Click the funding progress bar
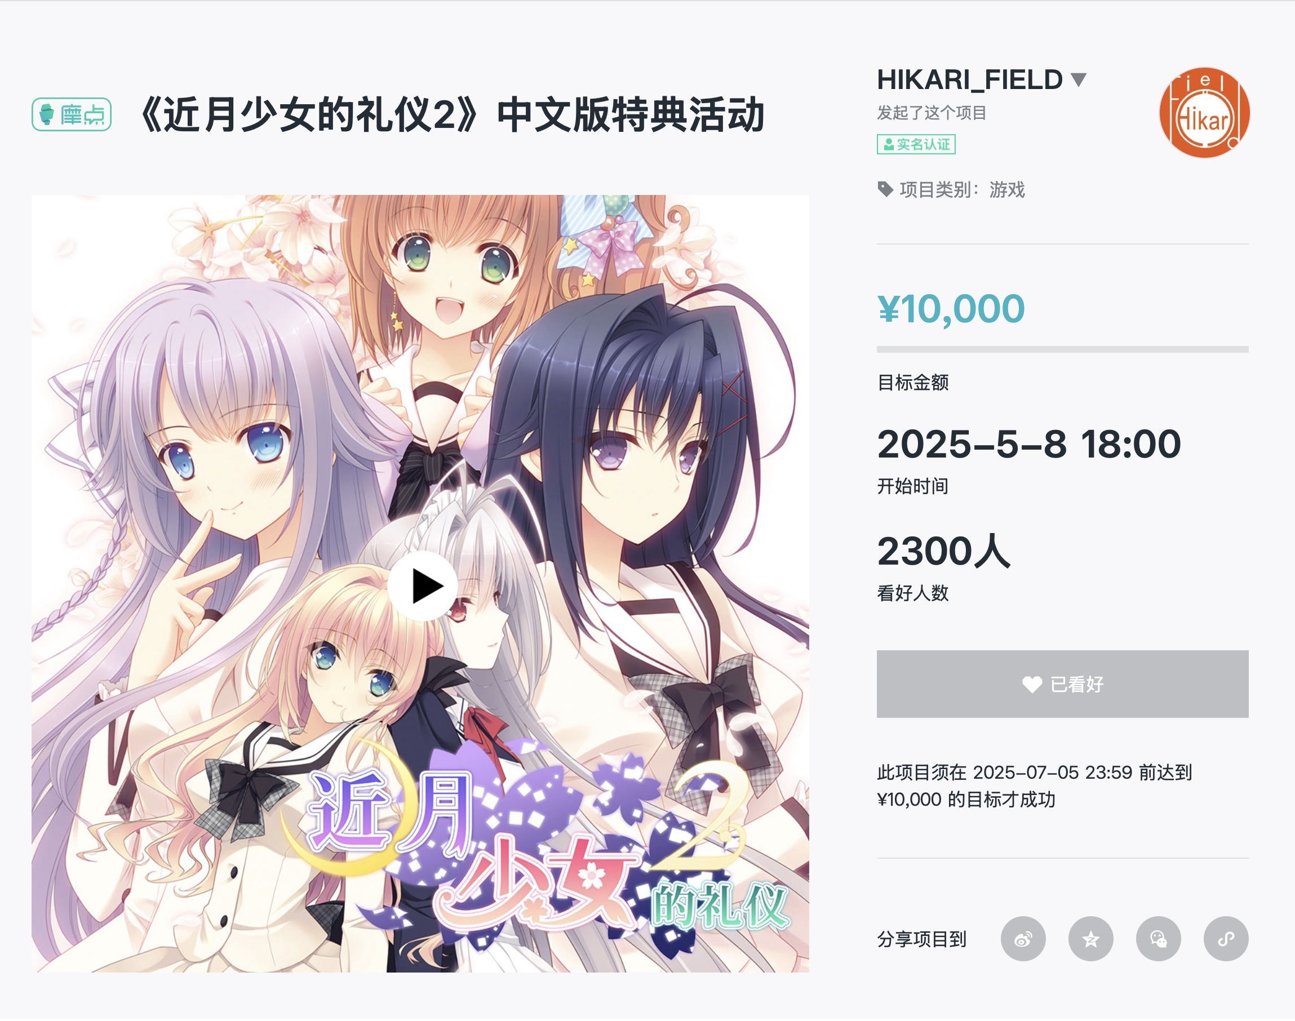The width and height of the screenshot is (1295, 1021). (1062, 349)
